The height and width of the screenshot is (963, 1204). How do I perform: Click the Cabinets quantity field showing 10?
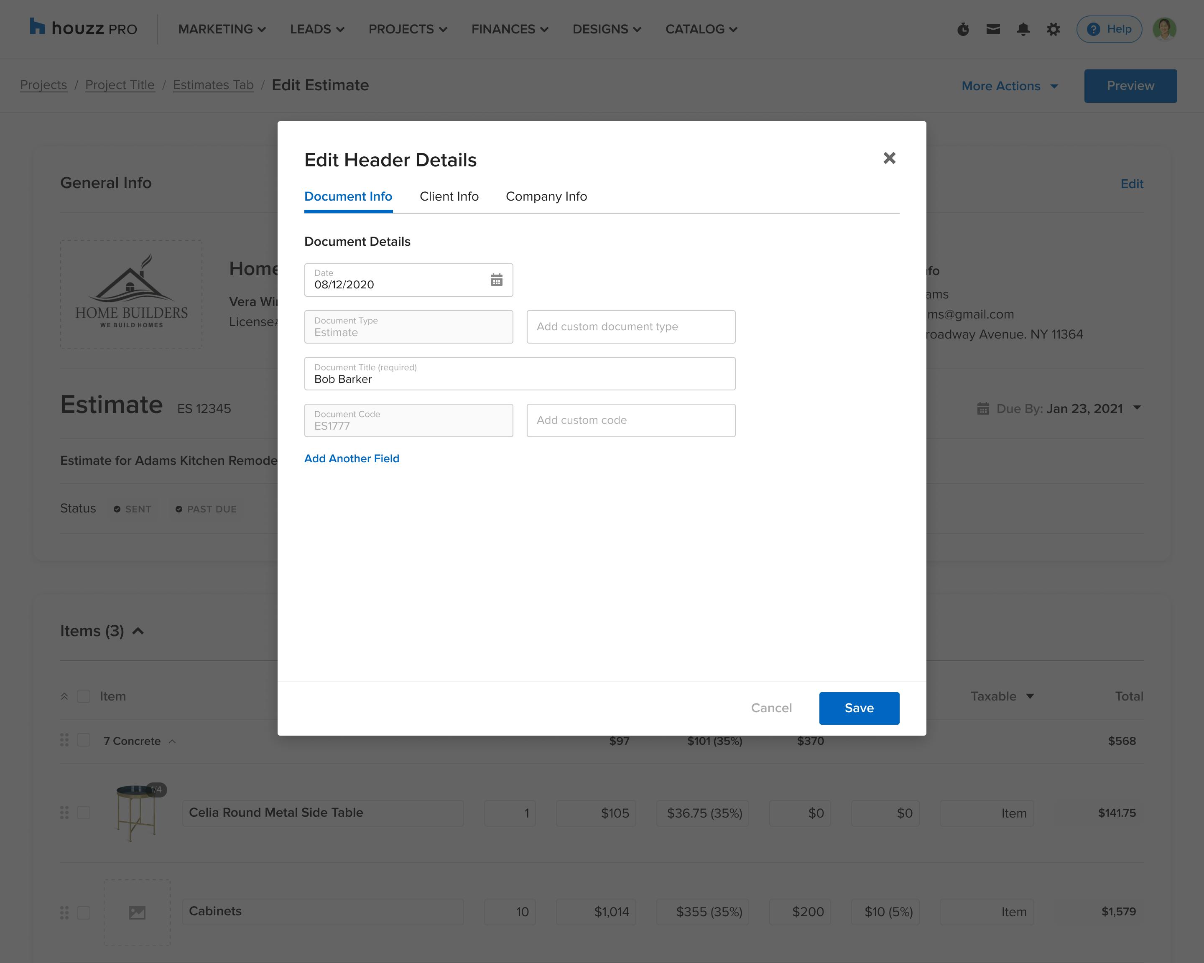[x=510, y=912]
